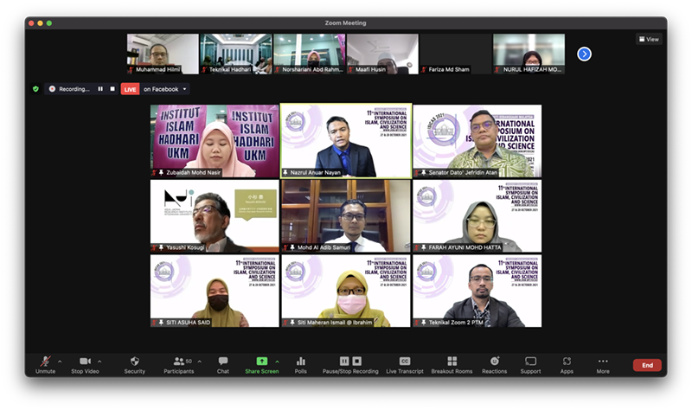Open the Reactions picker
692x410 pixels.
click(x=495, y=362)
